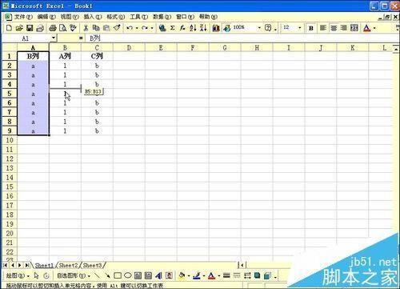Switch to the Sheet2 tab
Viewport: 400px width, 289px height.
point(68,265)
